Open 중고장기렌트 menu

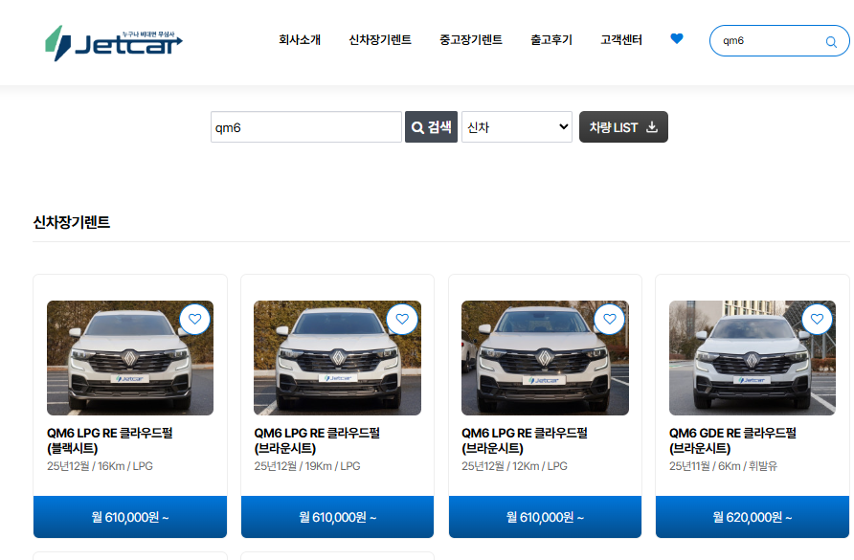pos(471,40)
